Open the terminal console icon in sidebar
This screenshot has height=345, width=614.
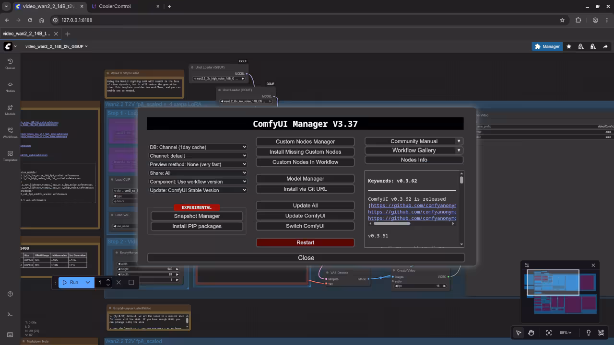[x=10, y=314]
